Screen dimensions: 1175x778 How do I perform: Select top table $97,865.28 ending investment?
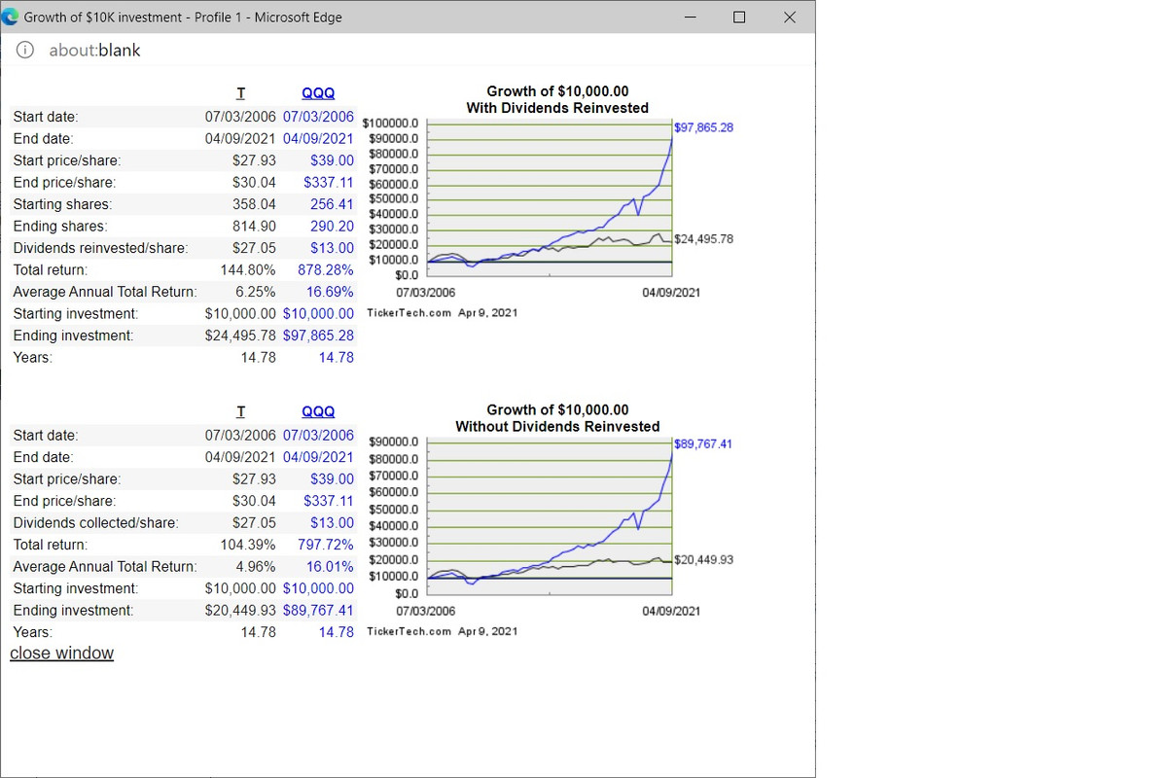[x=318, y=336]
